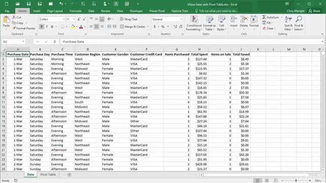Adjust the zoom slider handle
The width and height of the screenshot is (326, 183).
[296, 181]
